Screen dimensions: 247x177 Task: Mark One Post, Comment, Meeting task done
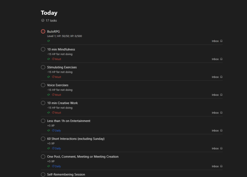pos(43,156)
